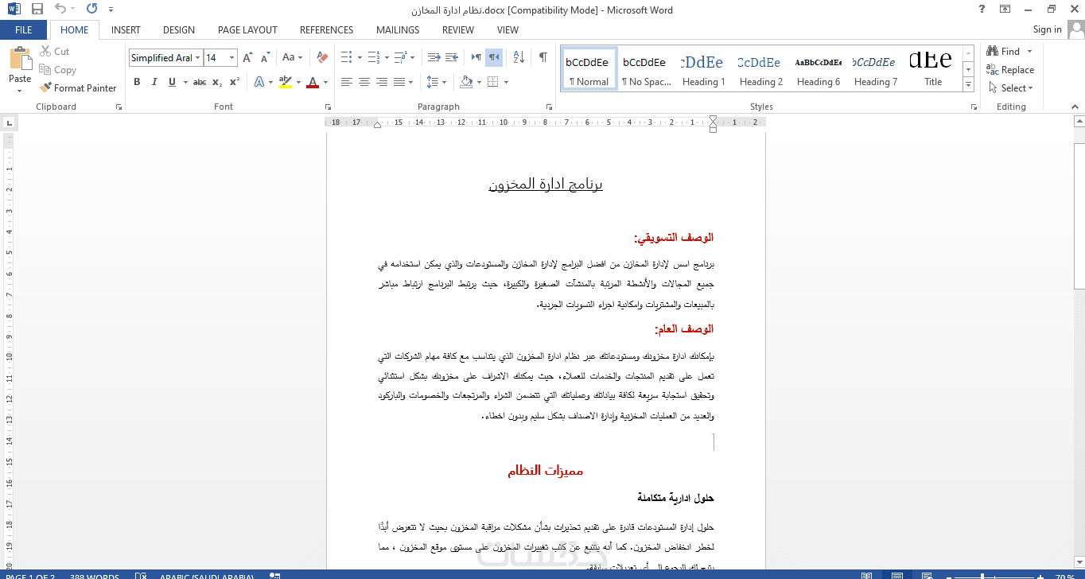
Task: Switch to the DESIGN tab
Action: tap(179, 29)
